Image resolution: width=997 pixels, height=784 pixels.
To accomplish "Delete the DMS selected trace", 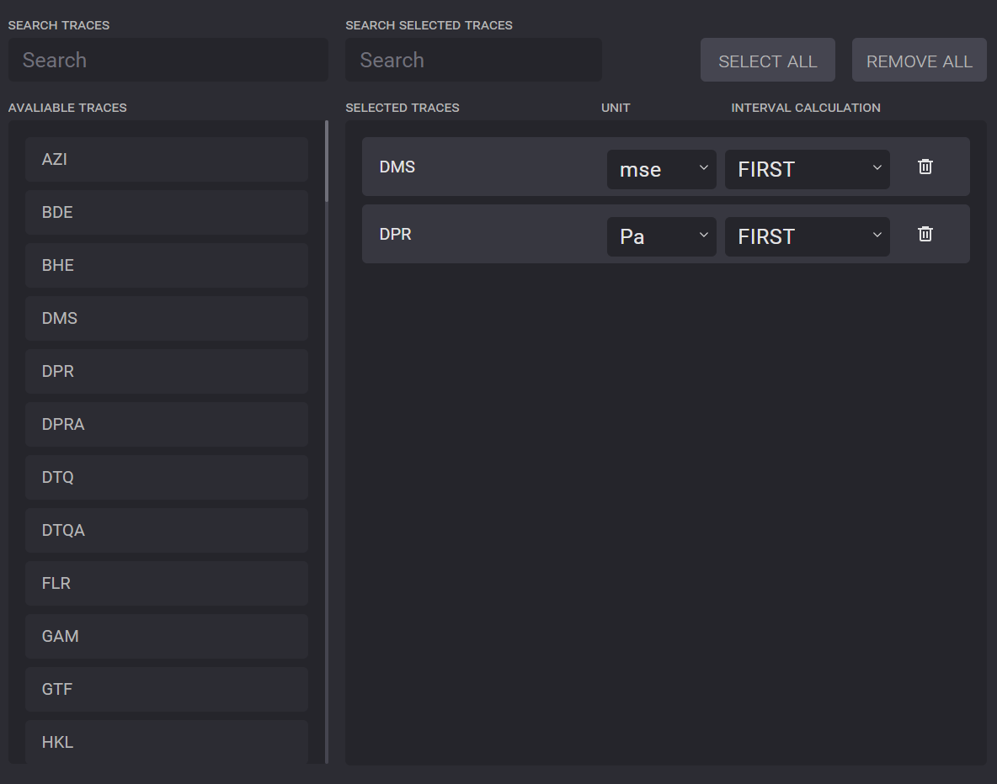I will (x=925, y=167).
